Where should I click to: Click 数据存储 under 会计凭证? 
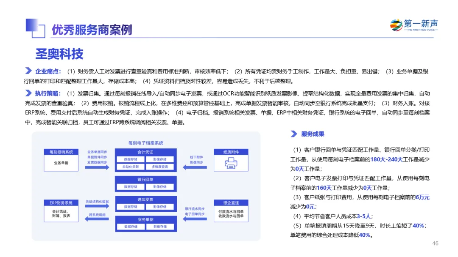[x=131, y=159]
